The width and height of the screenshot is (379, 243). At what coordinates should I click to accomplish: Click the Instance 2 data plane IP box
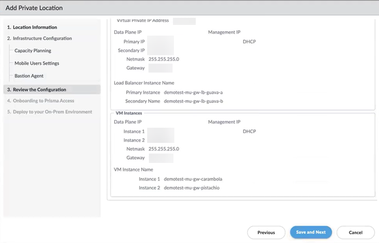161,140
